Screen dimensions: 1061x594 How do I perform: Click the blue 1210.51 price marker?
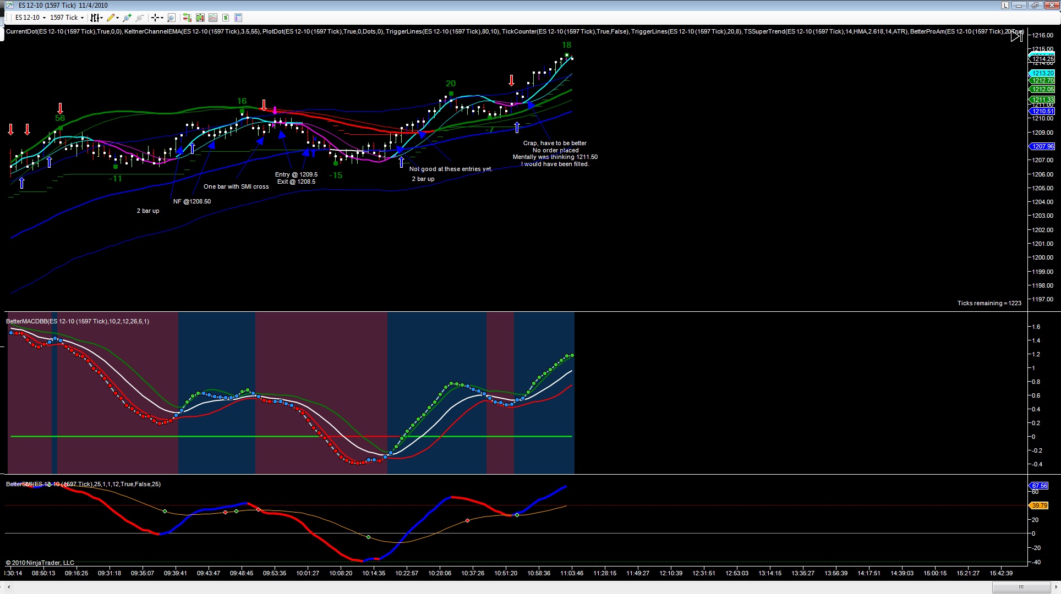tap(1041, 111)
